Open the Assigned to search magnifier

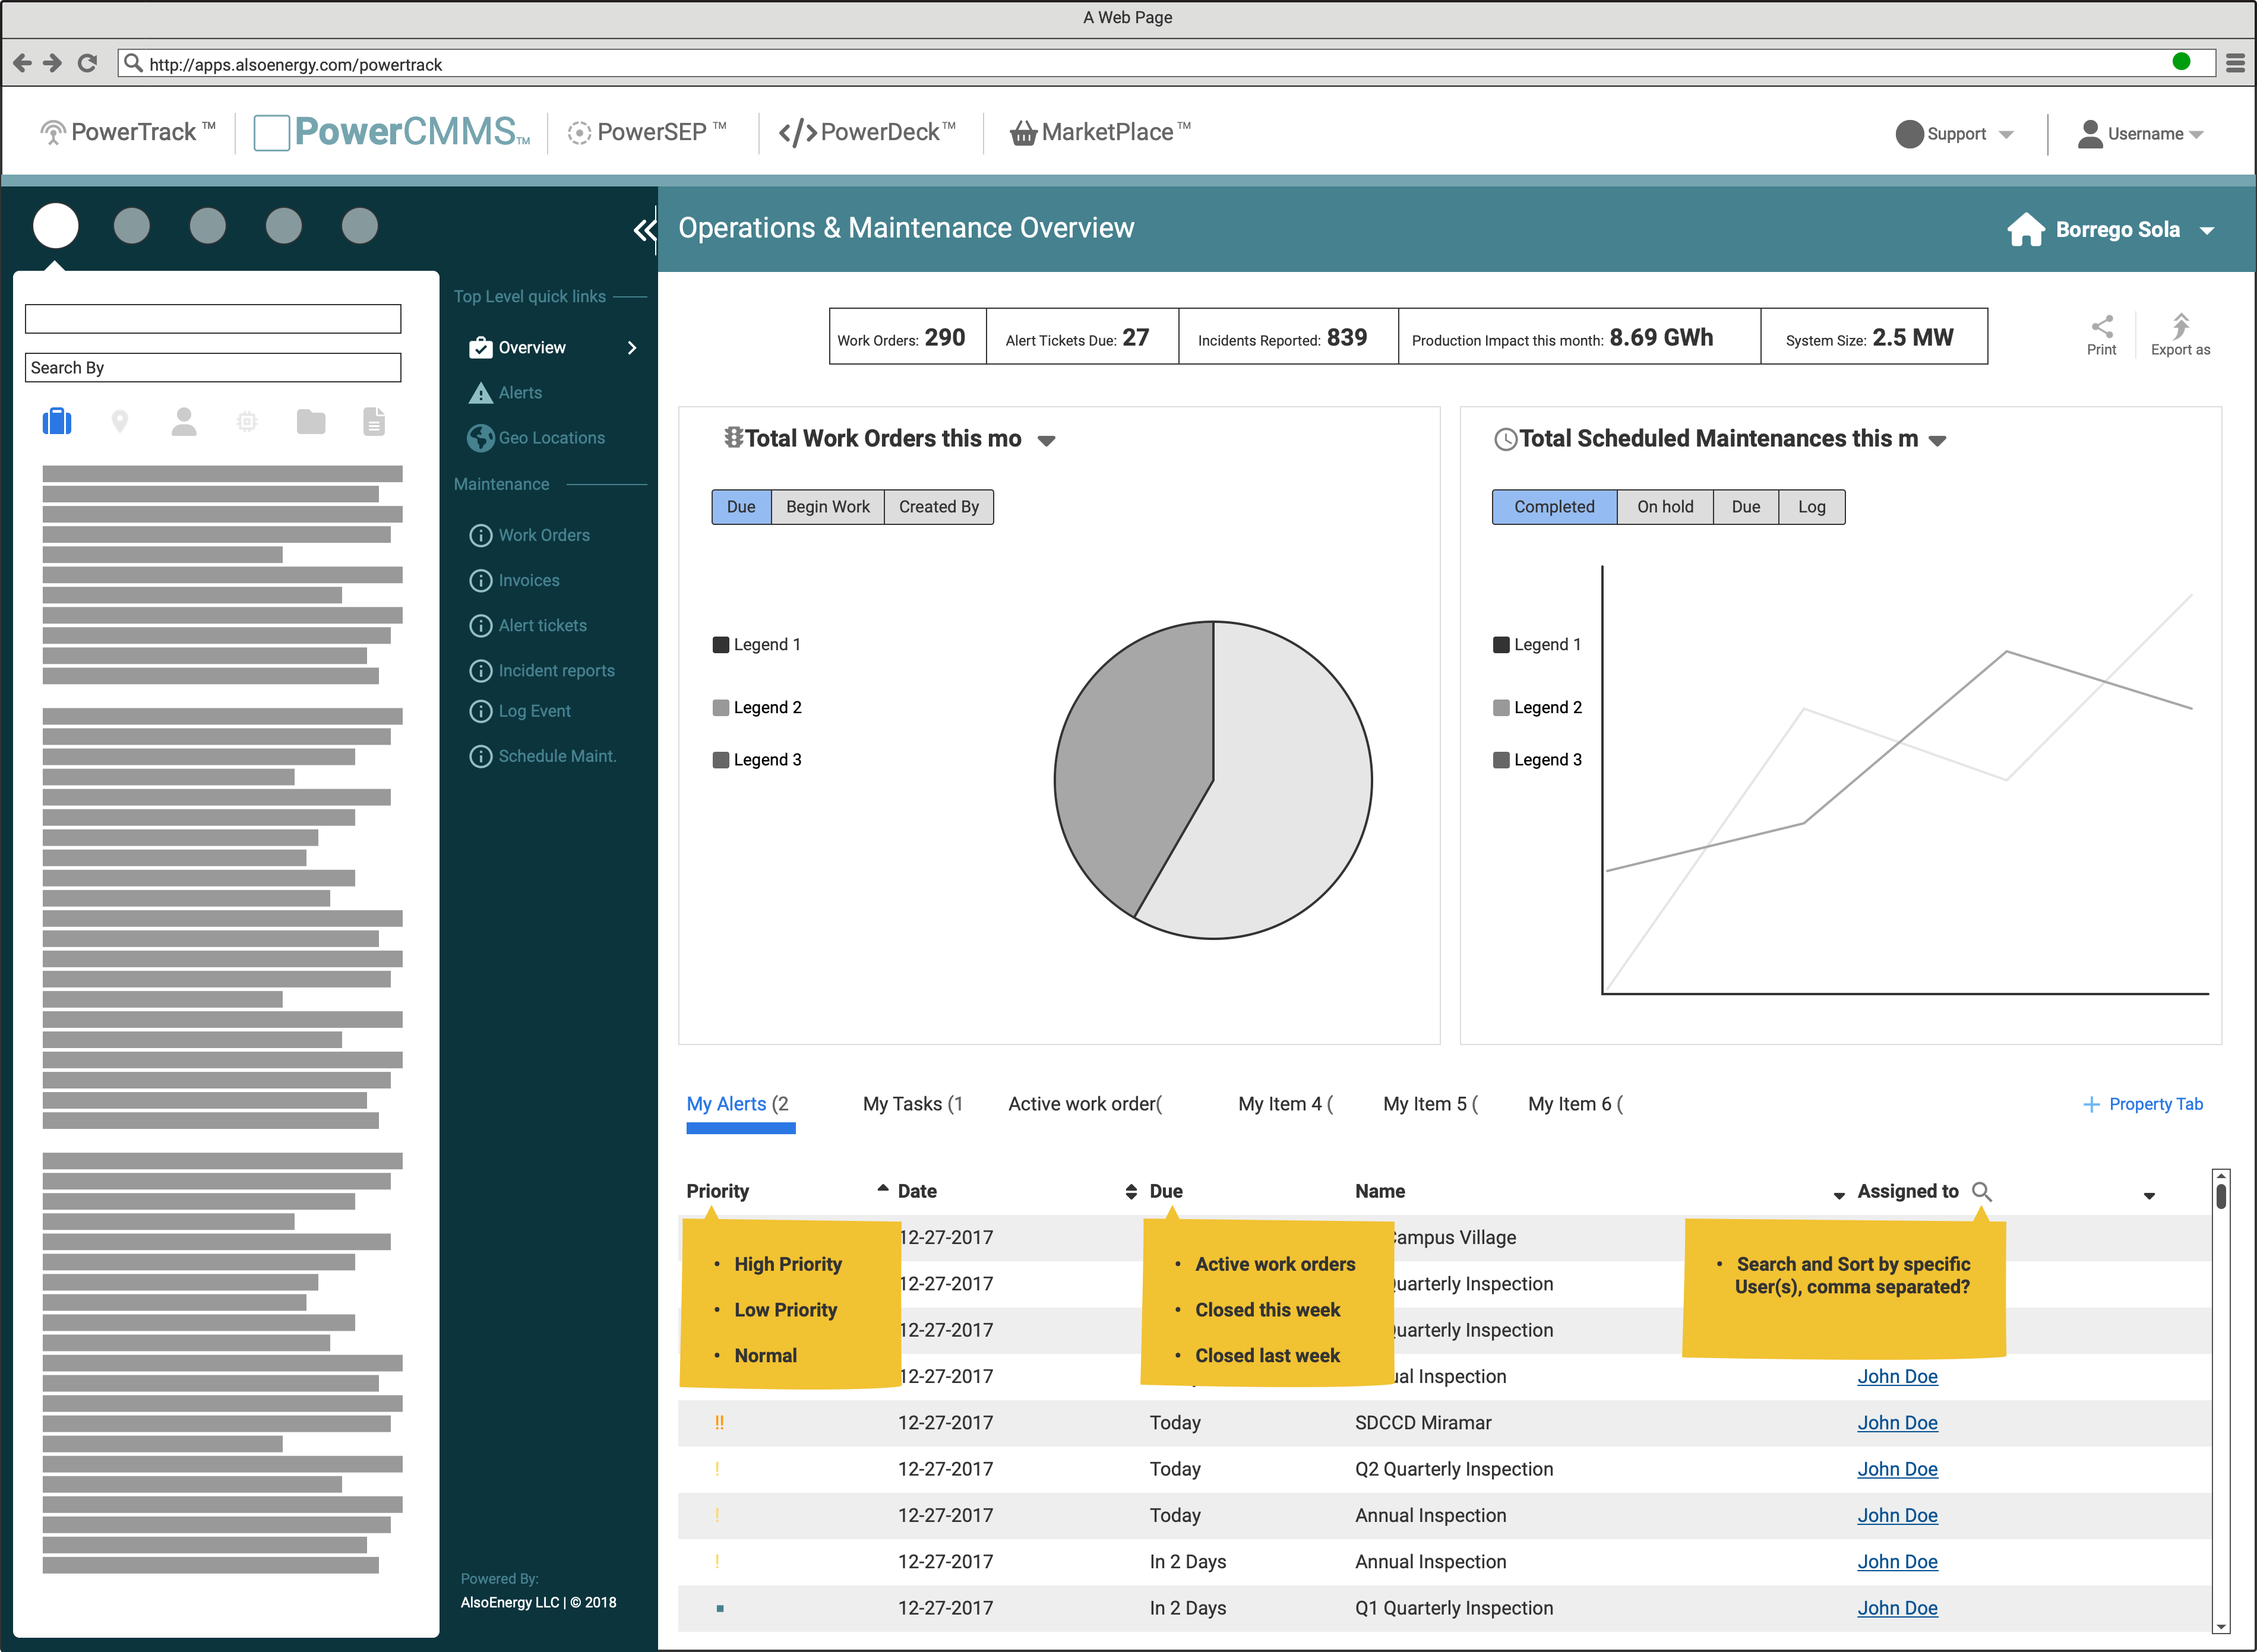(x=1982, y=1191)
